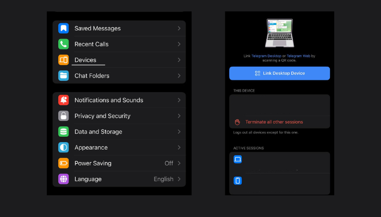The image size is (381, 217).
Task: Click the Link Desktop Device button
Action: point(279,73)
